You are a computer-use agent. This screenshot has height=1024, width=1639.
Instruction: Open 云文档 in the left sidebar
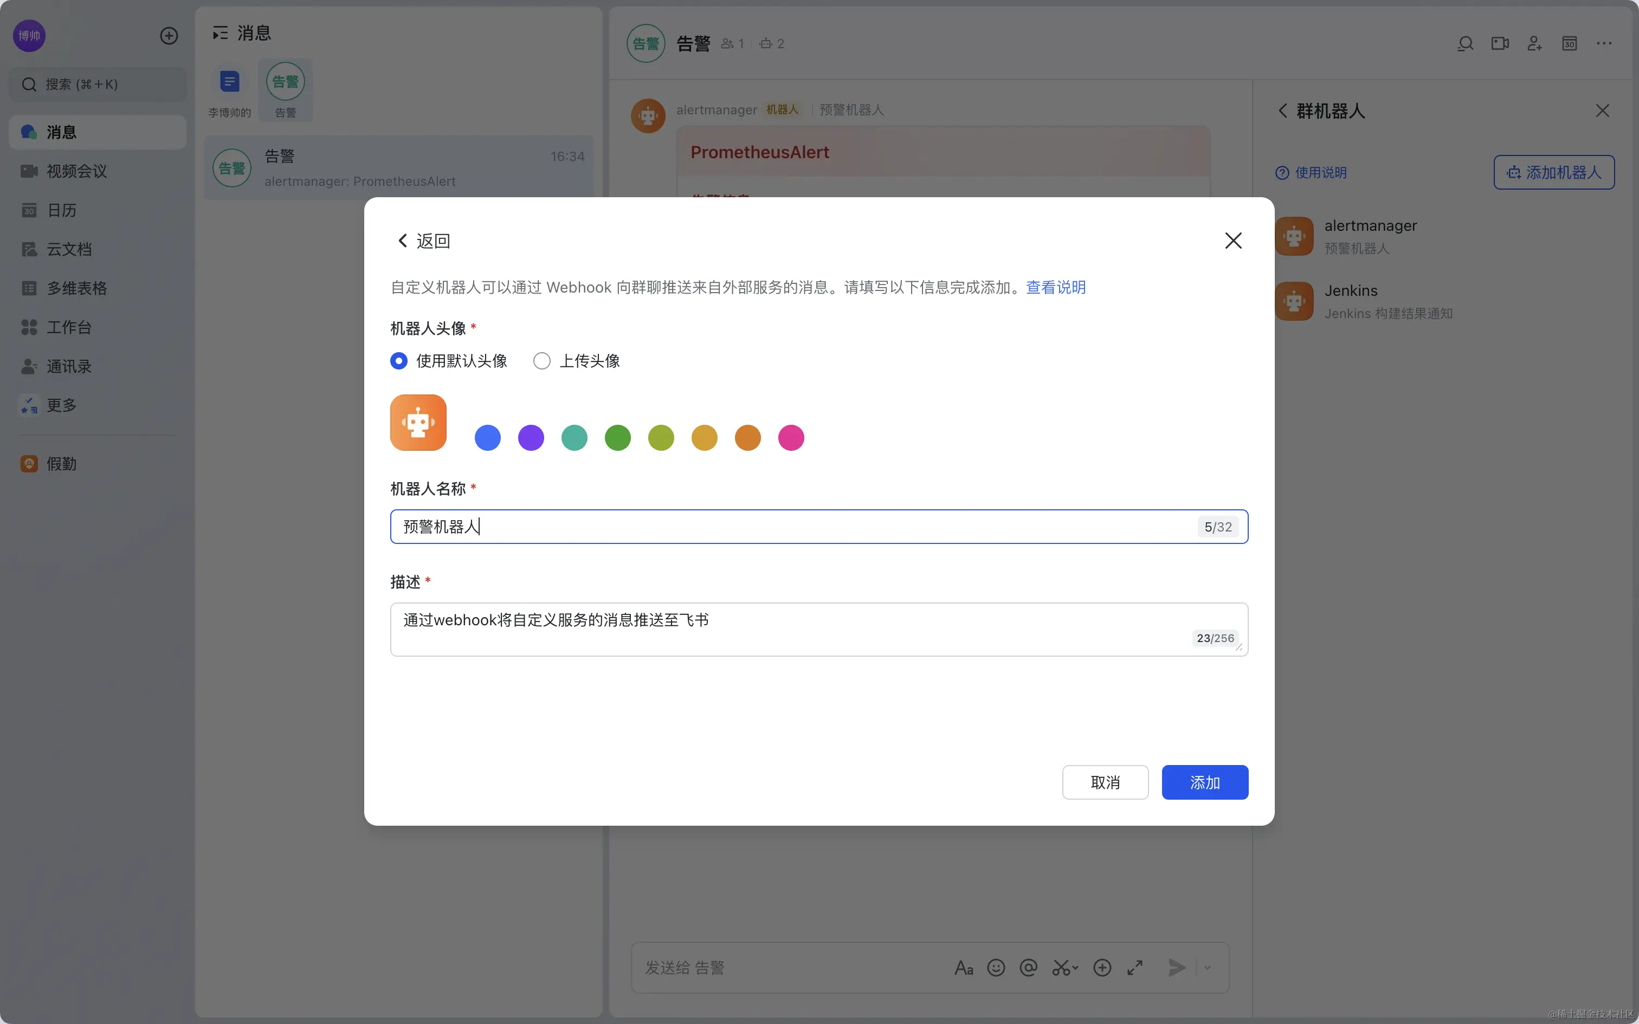[68, 249]
